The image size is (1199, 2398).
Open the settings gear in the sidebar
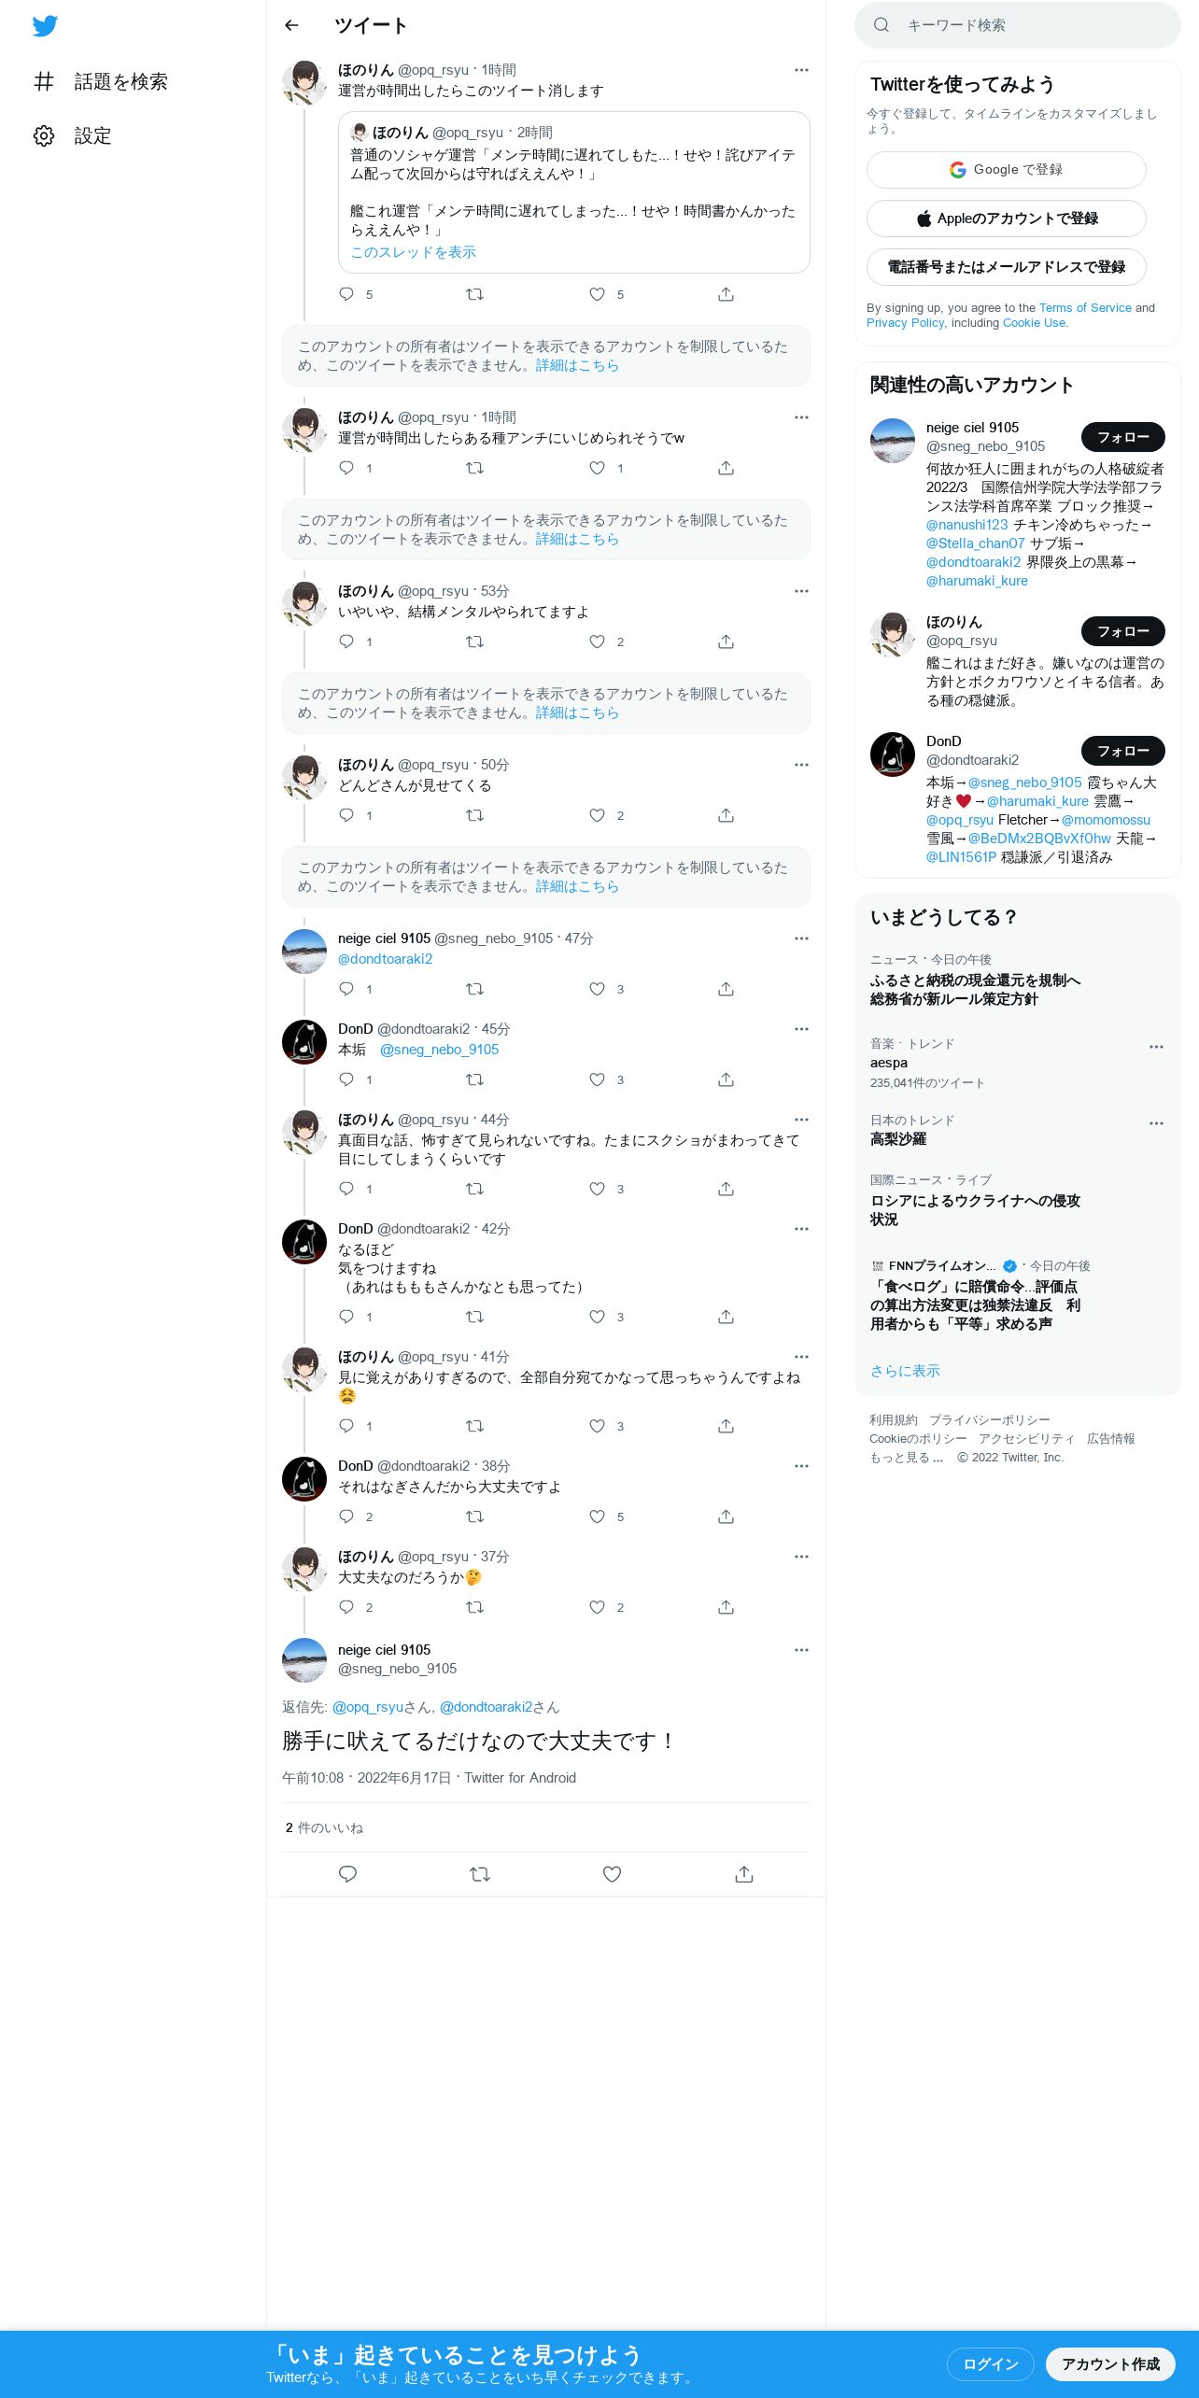pyautogui.click(x=44, y=135)
